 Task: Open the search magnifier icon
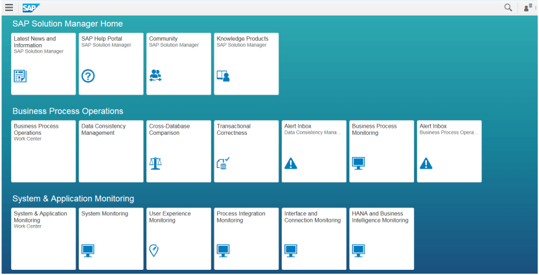click(508, 8)
